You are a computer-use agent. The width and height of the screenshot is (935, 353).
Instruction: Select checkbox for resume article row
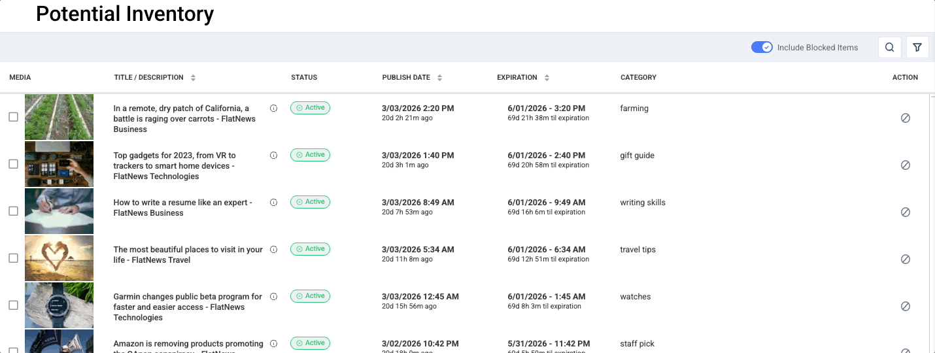pos(13,211)
